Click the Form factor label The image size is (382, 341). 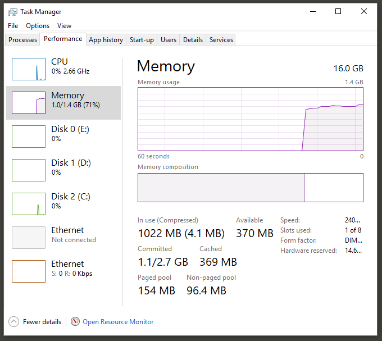pyautogui.click(x=298, y=240)
